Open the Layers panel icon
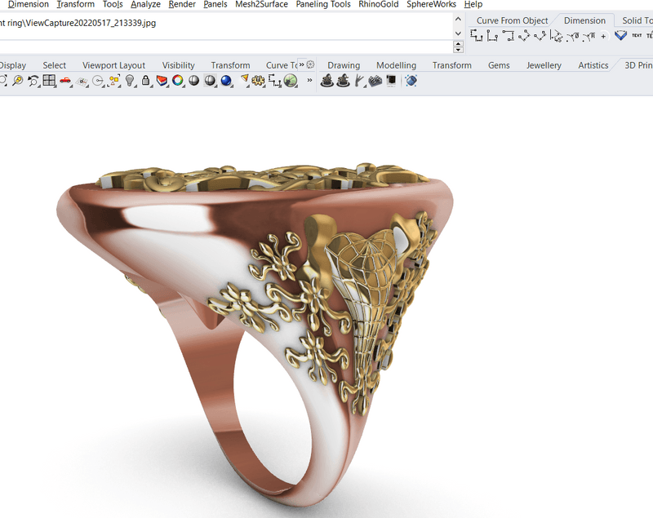This screenshot has height=518, width=653. pyautogui.click(x=162, y=80)
